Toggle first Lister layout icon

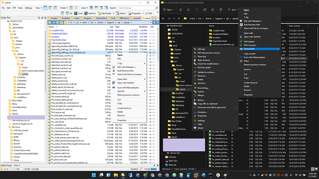pos(92,8)
